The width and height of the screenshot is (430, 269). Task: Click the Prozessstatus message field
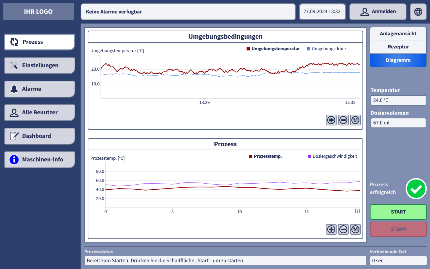tap(225, 261)
